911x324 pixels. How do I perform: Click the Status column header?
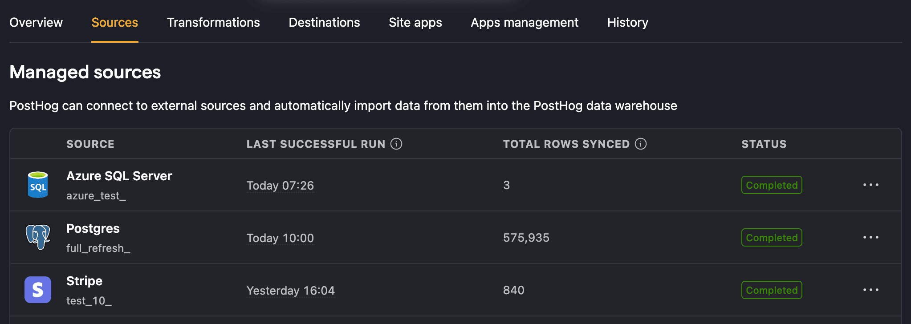click(x=764, y=144)
